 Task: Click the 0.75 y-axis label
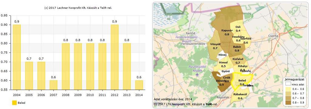click(x=4, y=53)
